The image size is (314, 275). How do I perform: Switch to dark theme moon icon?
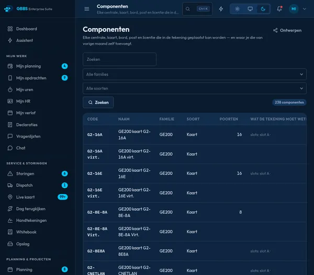coord(263,9)
